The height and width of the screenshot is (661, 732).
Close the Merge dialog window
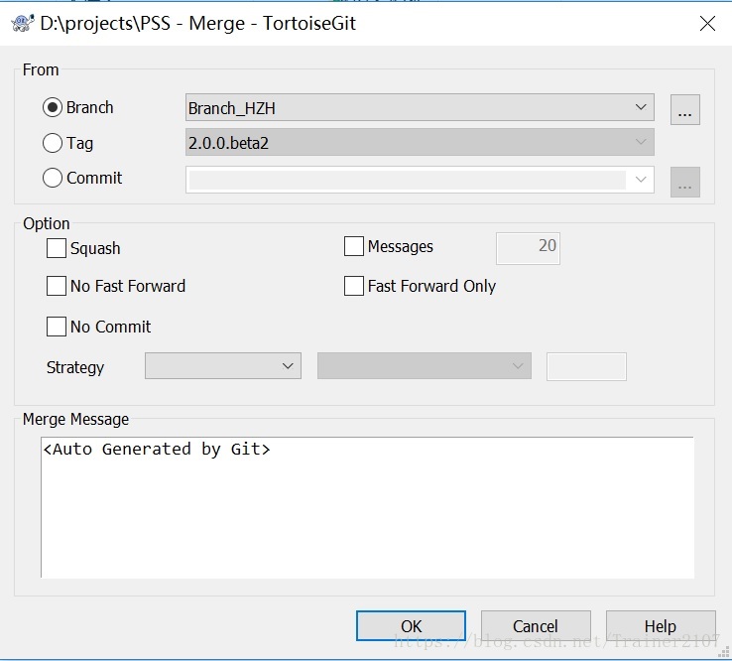click(x=707, y=23)
